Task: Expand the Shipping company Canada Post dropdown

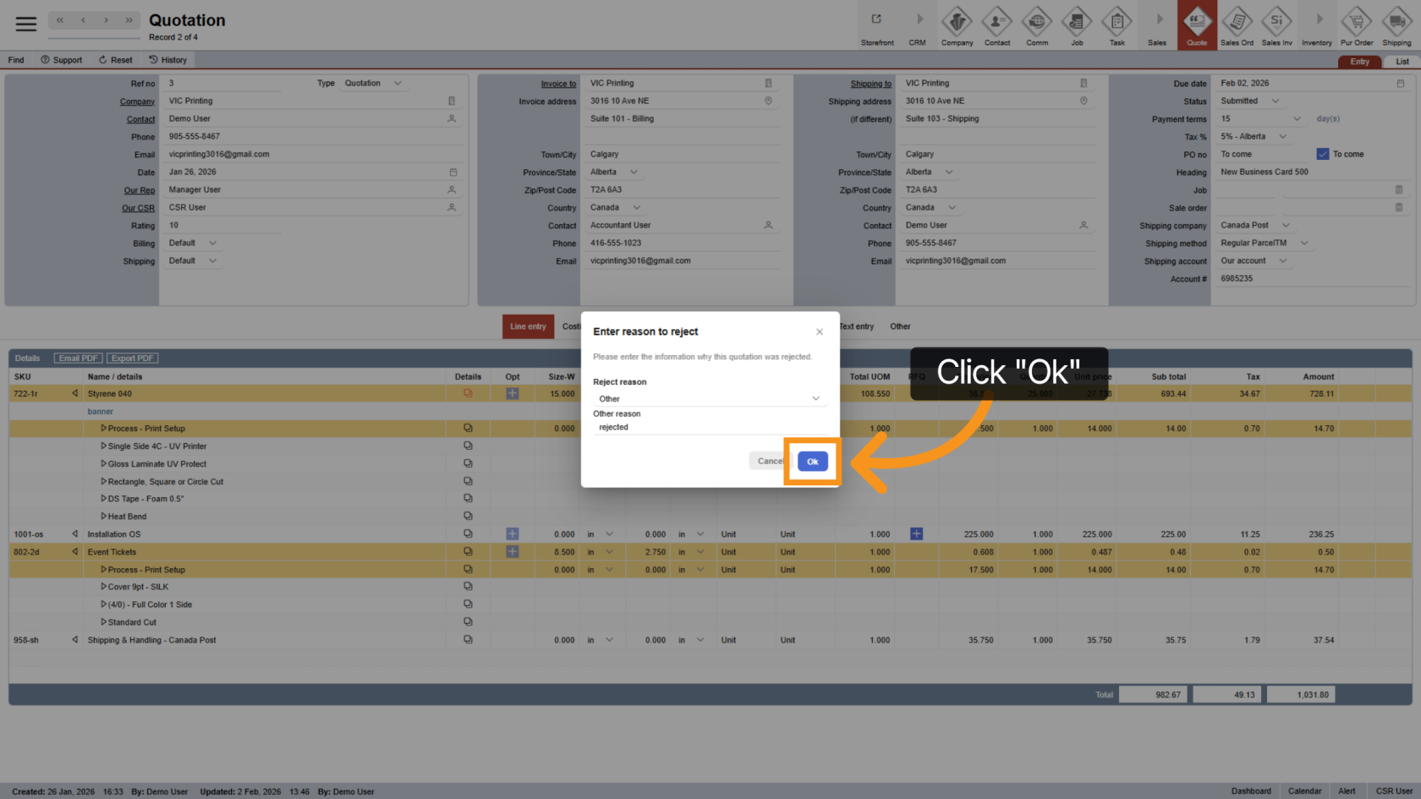Action: coord(1286,226)
